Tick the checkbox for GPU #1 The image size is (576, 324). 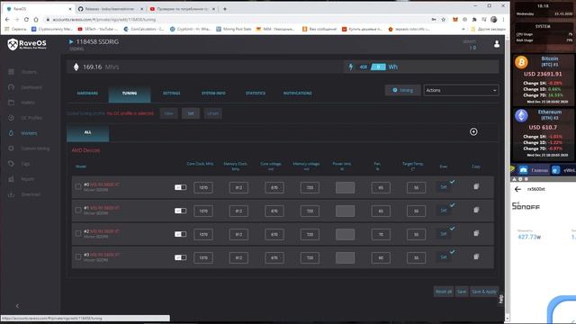click(x=78, y=210)
